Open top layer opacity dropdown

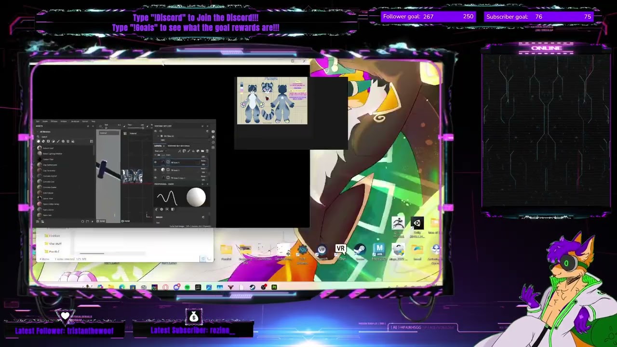click(x=203, y=164)
